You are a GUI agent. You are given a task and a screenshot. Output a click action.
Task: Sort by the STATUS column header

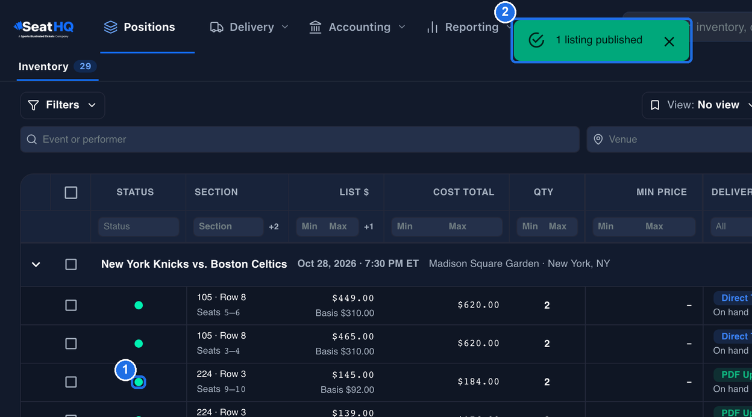135,192
